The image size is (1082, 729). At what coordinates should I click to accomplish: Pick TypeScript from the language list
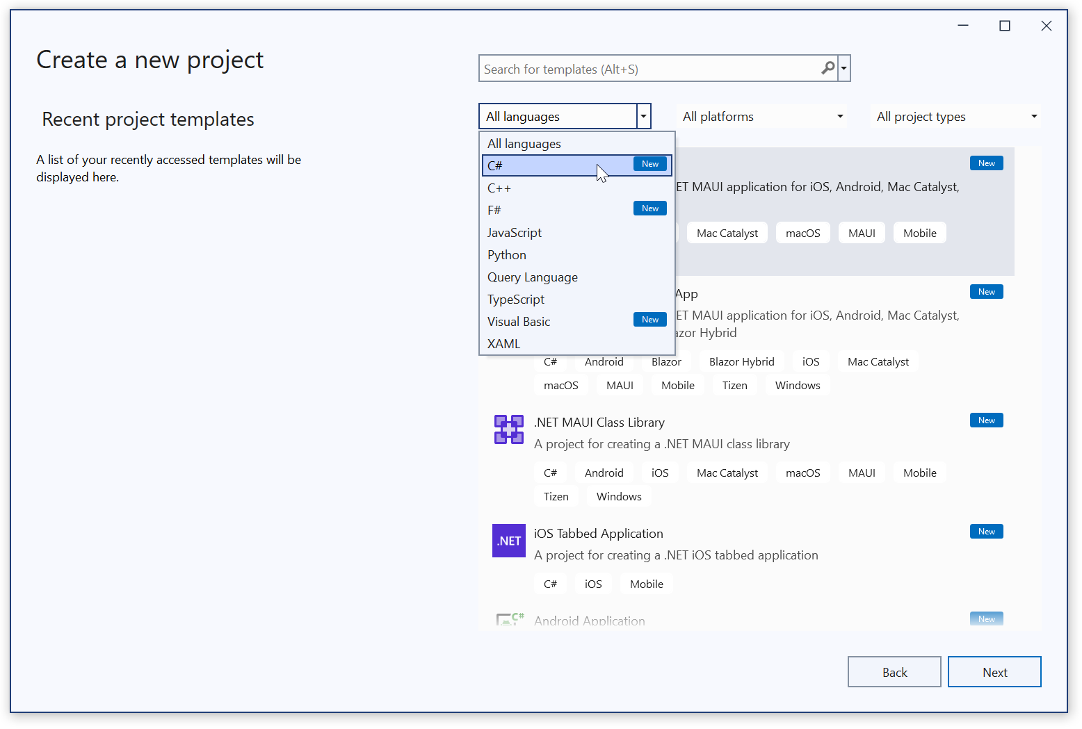click(577, 300)
